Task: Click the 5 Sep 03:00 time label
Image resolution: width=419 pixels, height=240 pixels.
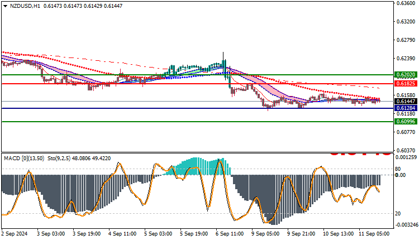Action: click(158, 234)
